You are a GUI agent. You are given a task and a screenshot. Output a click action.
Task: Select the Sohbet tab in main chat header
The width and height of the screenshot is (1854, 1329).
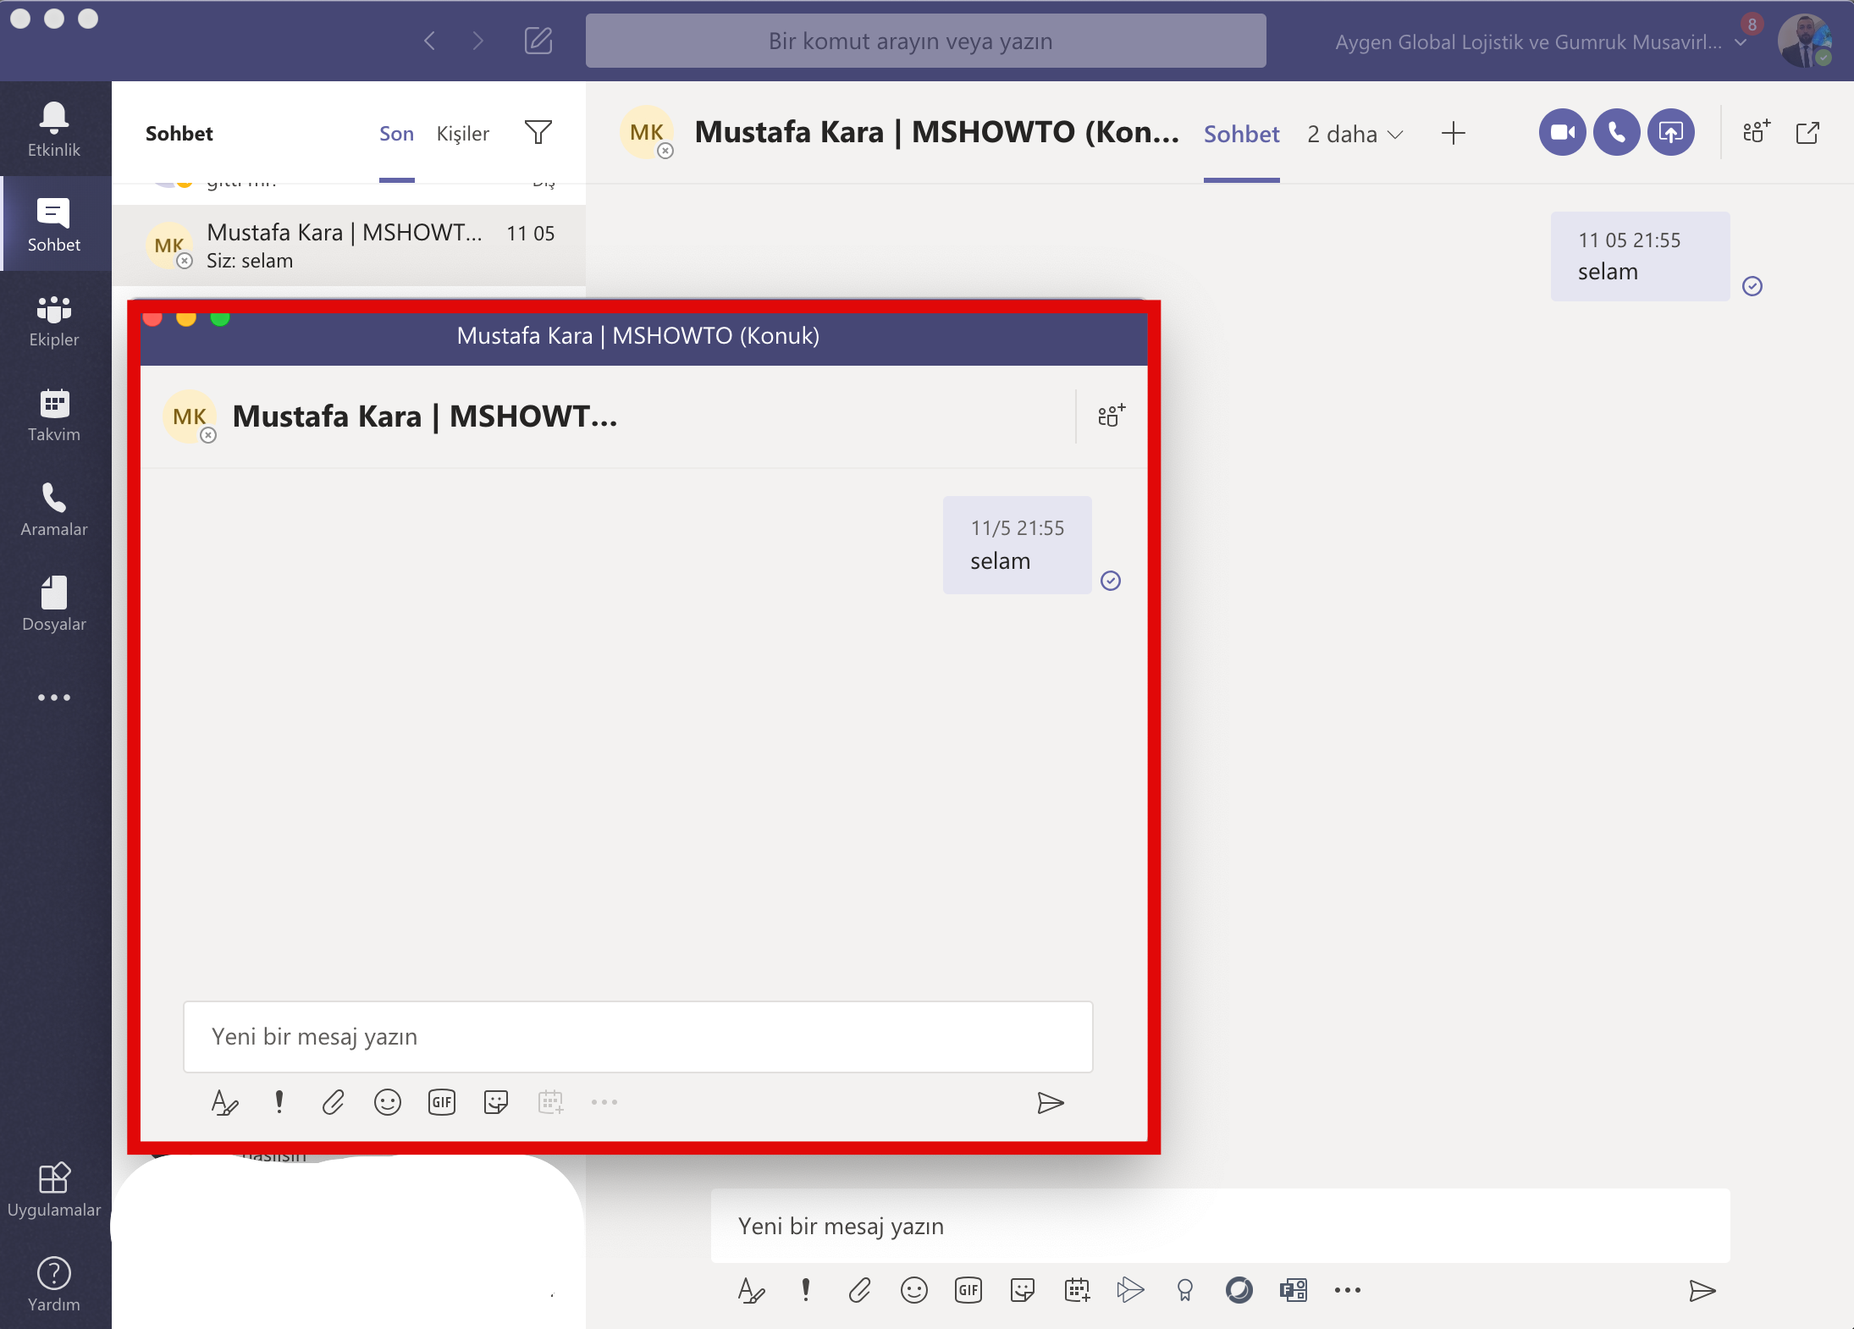(x=1241, y=134)
